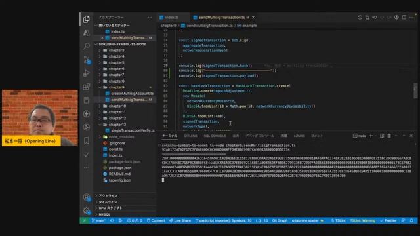This screenshot has height=236, width=420.
Task: Open editor more actions ellipsis at top right
Action: (x=411, y=18)
